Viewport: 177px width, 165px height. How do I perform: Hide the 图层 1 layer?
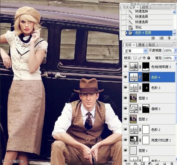[x=125, y=150]
